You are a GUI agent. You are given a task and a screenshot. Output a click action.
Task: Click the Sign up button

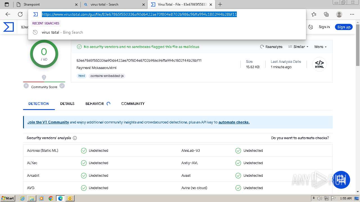344,27
